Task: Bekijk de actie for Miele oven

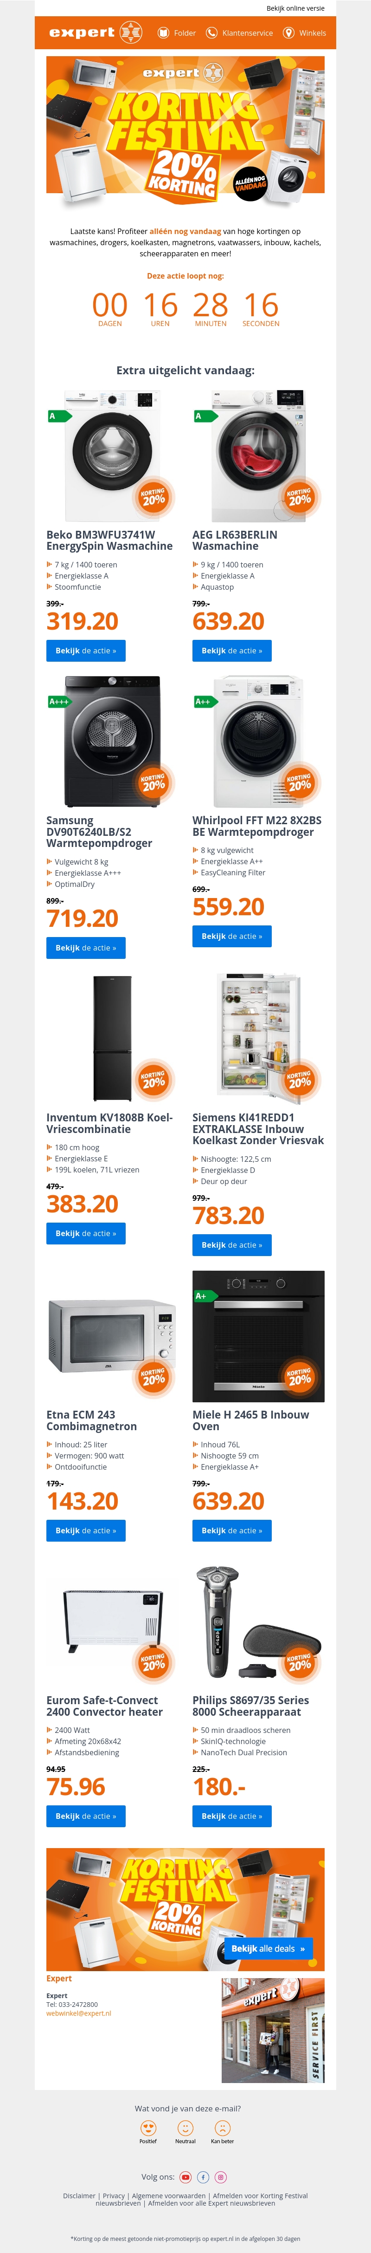Action: tap(232, 1530)
